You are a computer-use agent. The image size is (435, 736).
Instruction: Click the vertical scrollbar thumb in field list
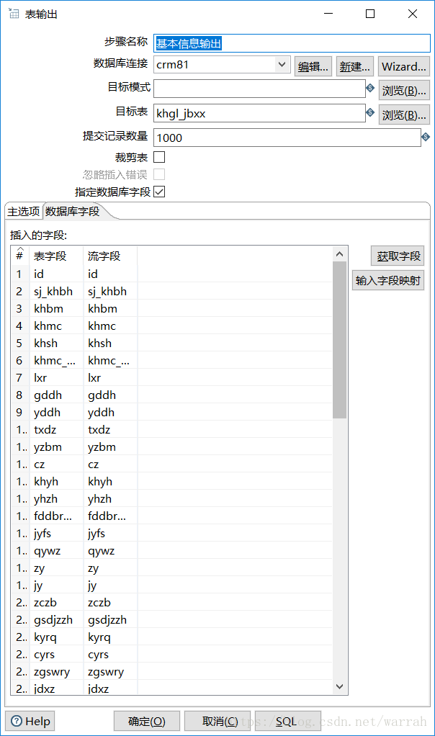click(339, 340)
